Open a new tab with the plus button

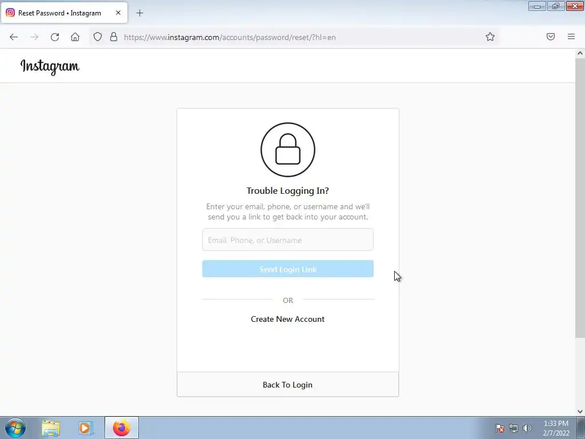pyautogui.click(x=139, y=13)
